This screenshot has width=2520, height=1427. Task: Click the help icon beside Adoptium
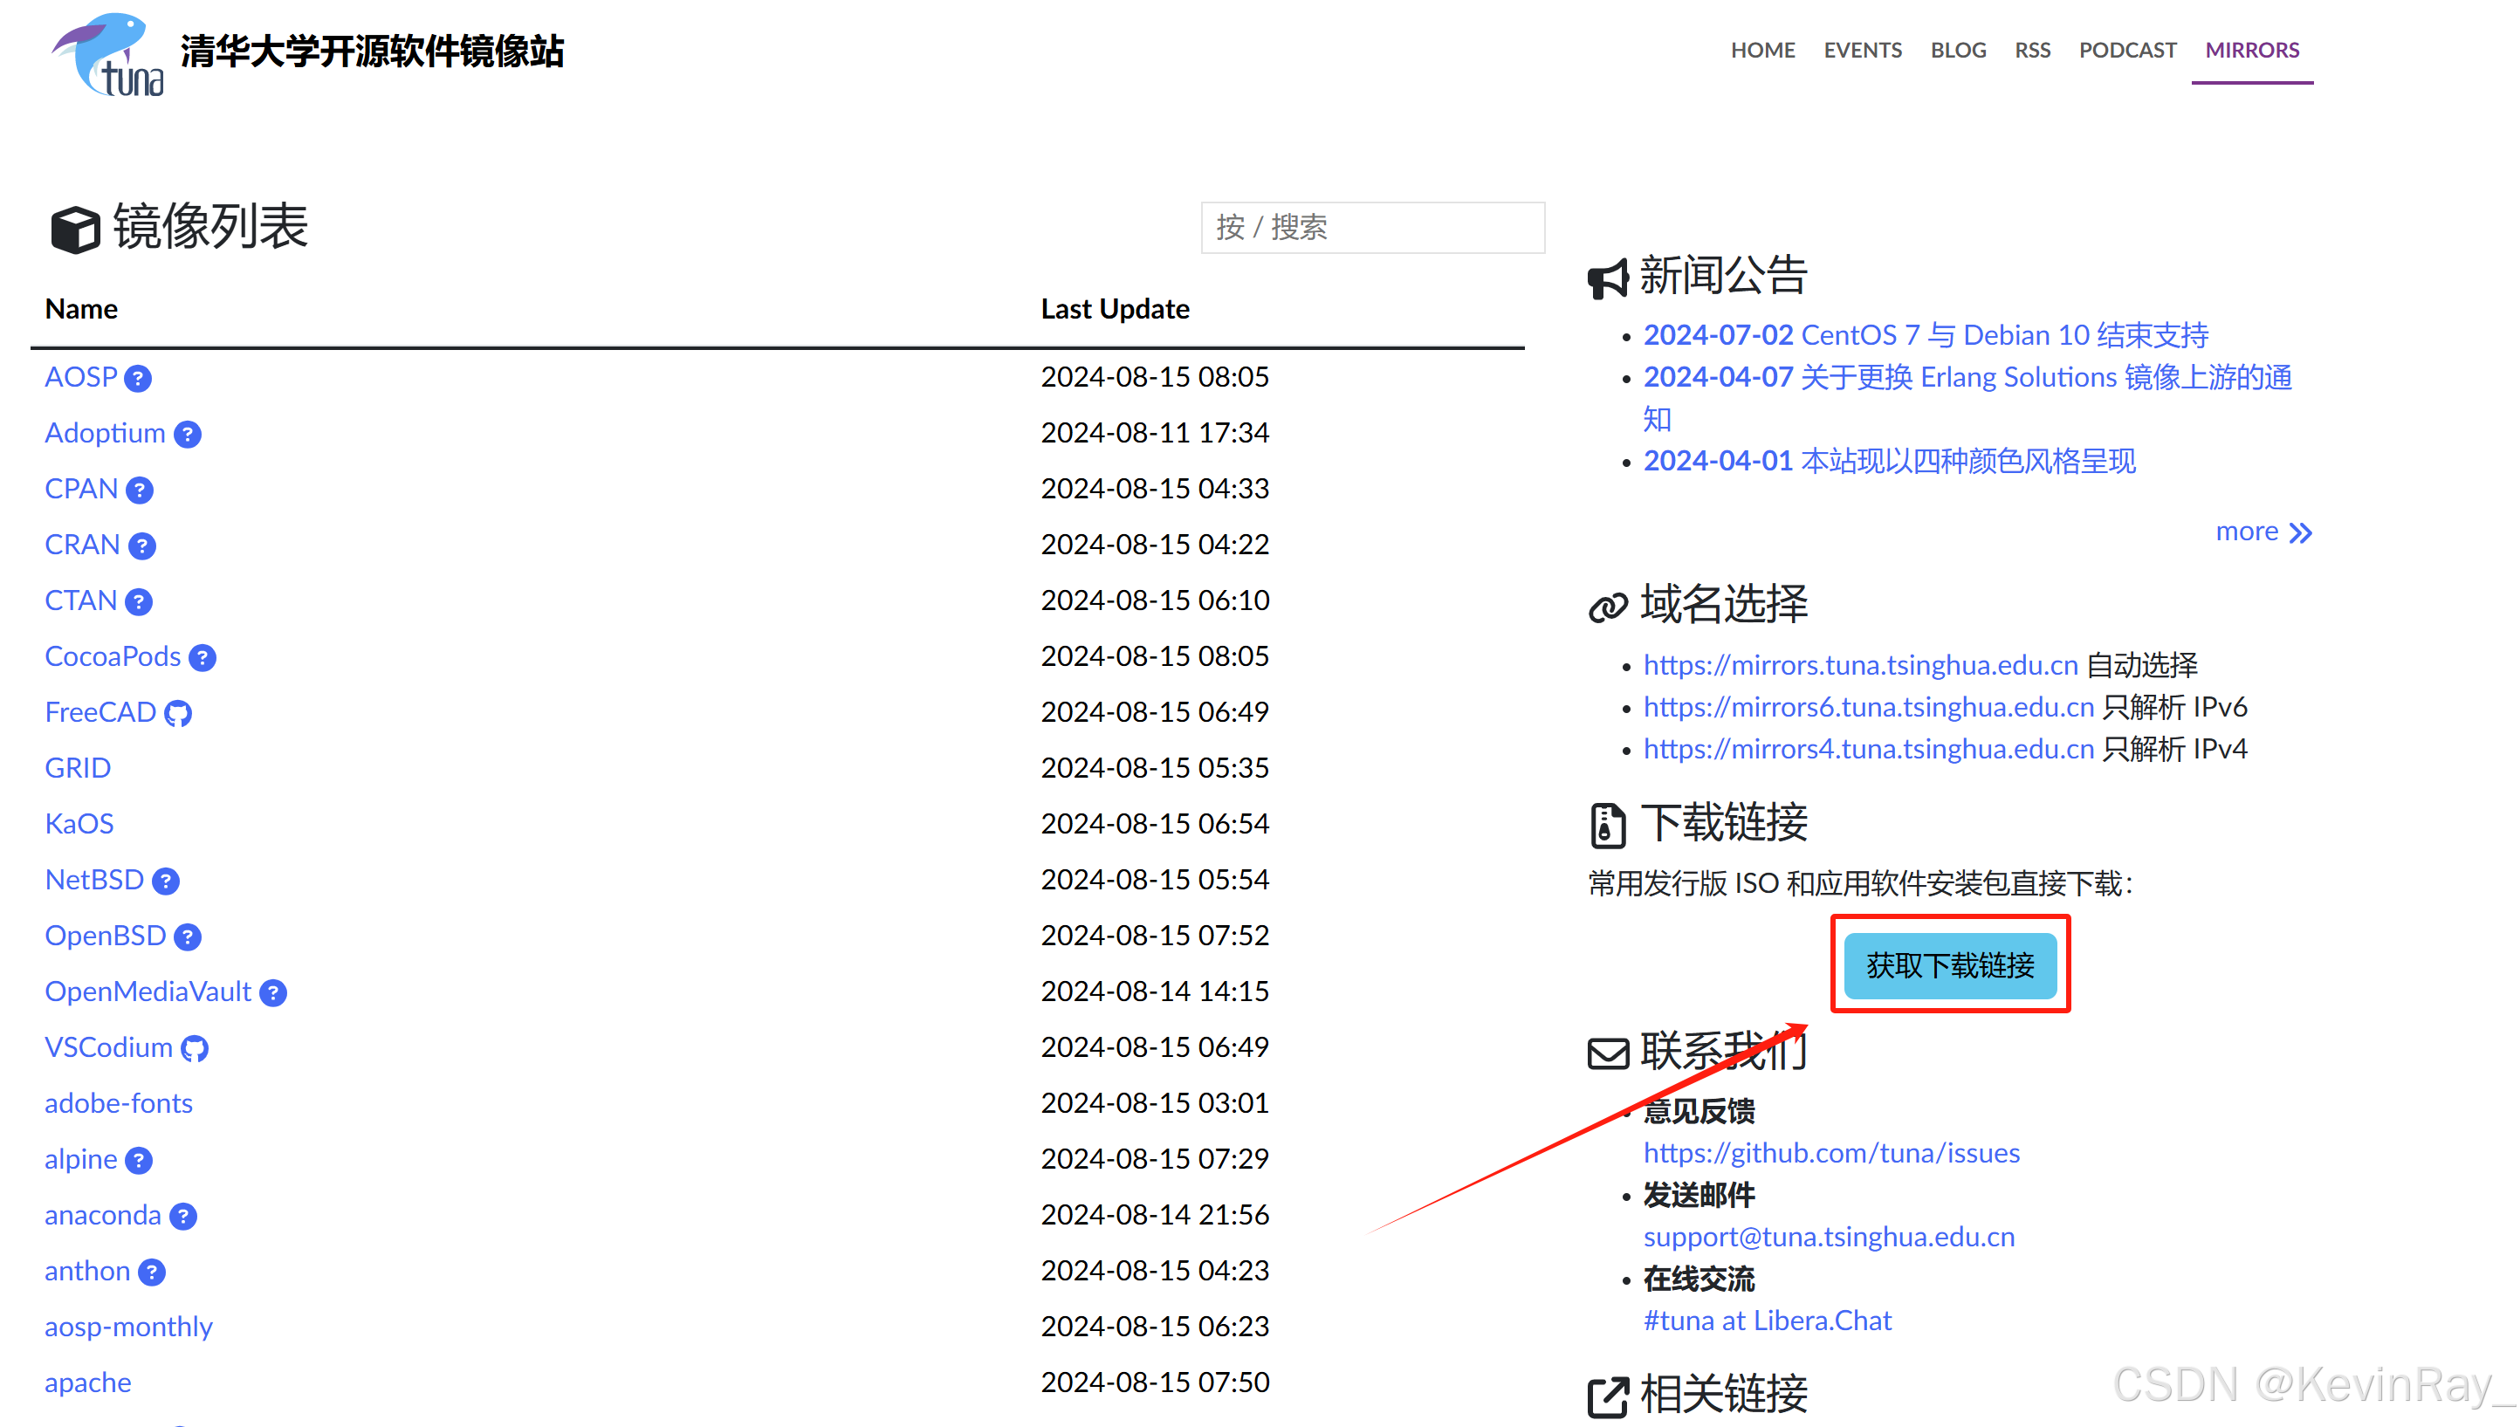[187, 434]
